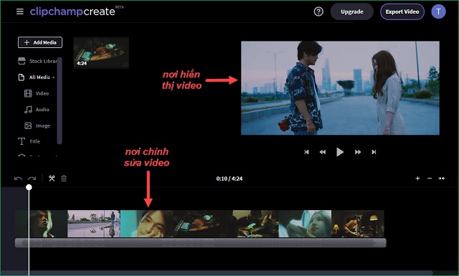Undo the last action

coord(18,179)
